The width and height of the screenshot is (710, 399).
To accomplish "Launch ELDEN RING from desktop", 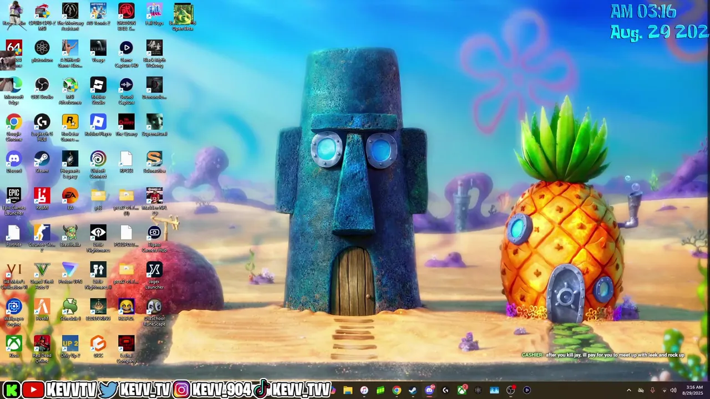I will 98,310.
